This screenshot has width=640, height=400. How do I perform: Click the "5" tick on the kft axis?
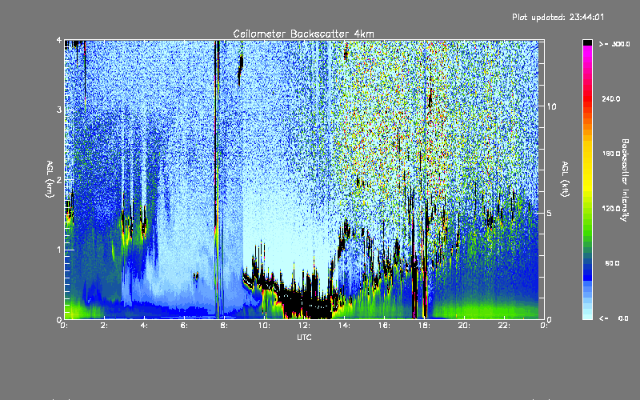(550, 213)
